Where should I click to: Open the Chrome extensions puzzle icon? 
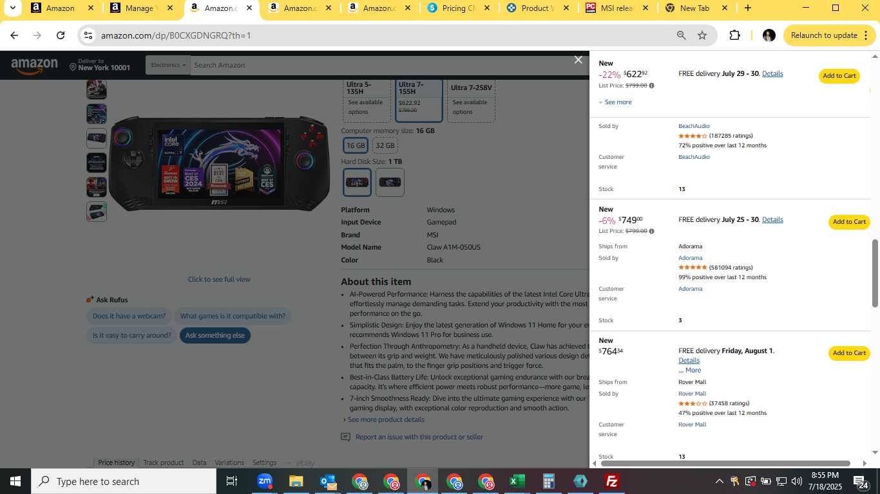coord(734,35)
